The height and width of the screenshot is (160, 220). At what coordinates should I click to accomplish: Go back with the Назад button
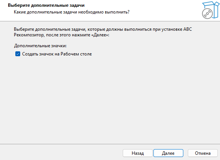click(138, 153)
